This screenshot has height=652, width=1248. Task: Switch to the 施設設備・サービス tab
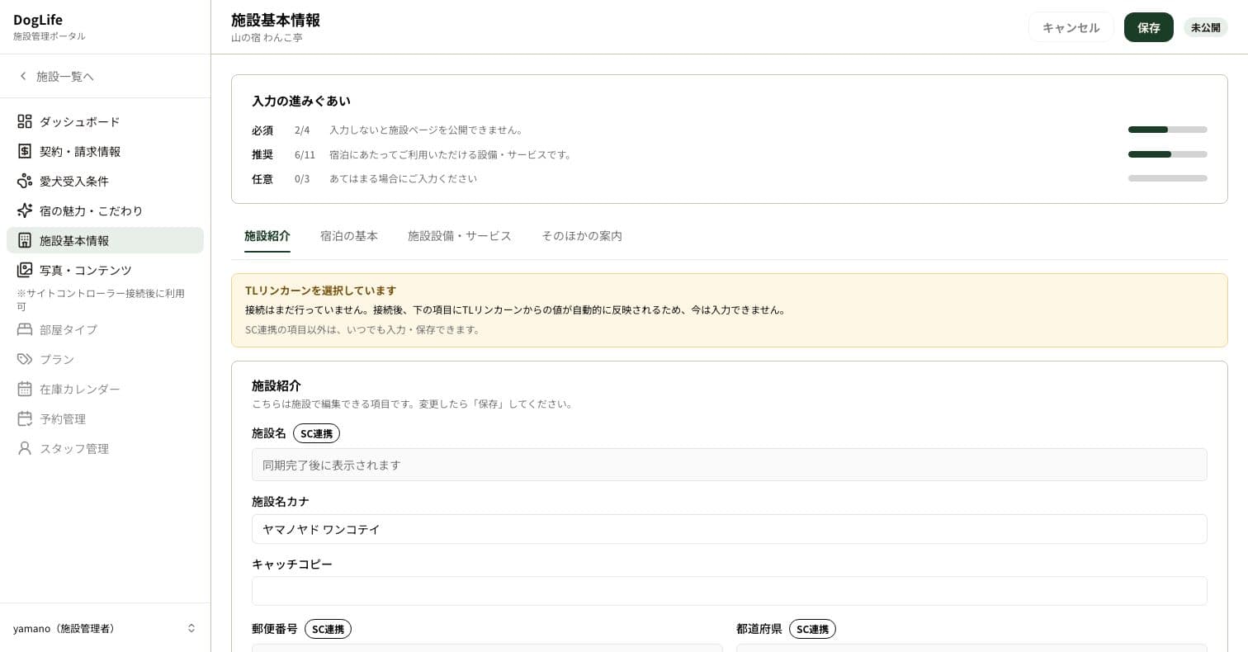click(x=460, y=236)
